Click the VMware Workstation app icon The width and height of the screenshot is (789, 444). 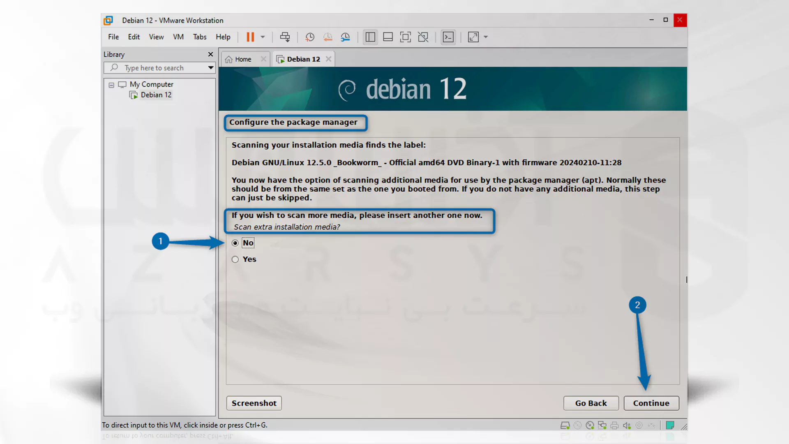(x=108, y=21)
